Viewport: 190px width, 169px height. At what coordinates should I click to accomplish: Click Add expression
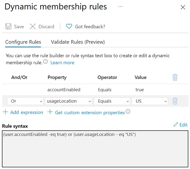tap(23, 112)
